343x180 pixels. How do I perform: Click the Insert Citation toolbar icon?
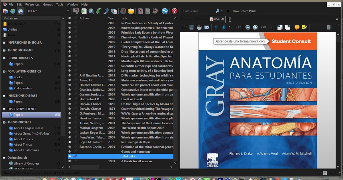[x=140, y=11]
